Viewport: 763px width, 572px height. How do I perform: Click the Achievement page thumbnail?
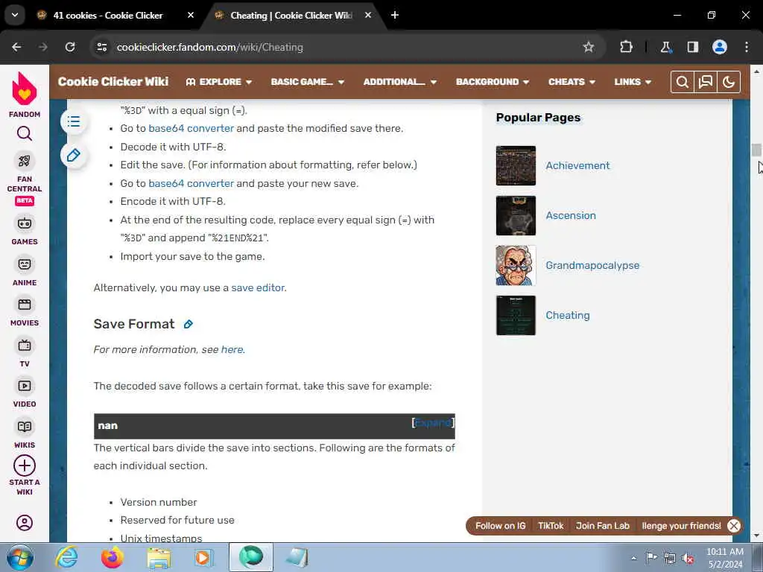click(516, 165)
